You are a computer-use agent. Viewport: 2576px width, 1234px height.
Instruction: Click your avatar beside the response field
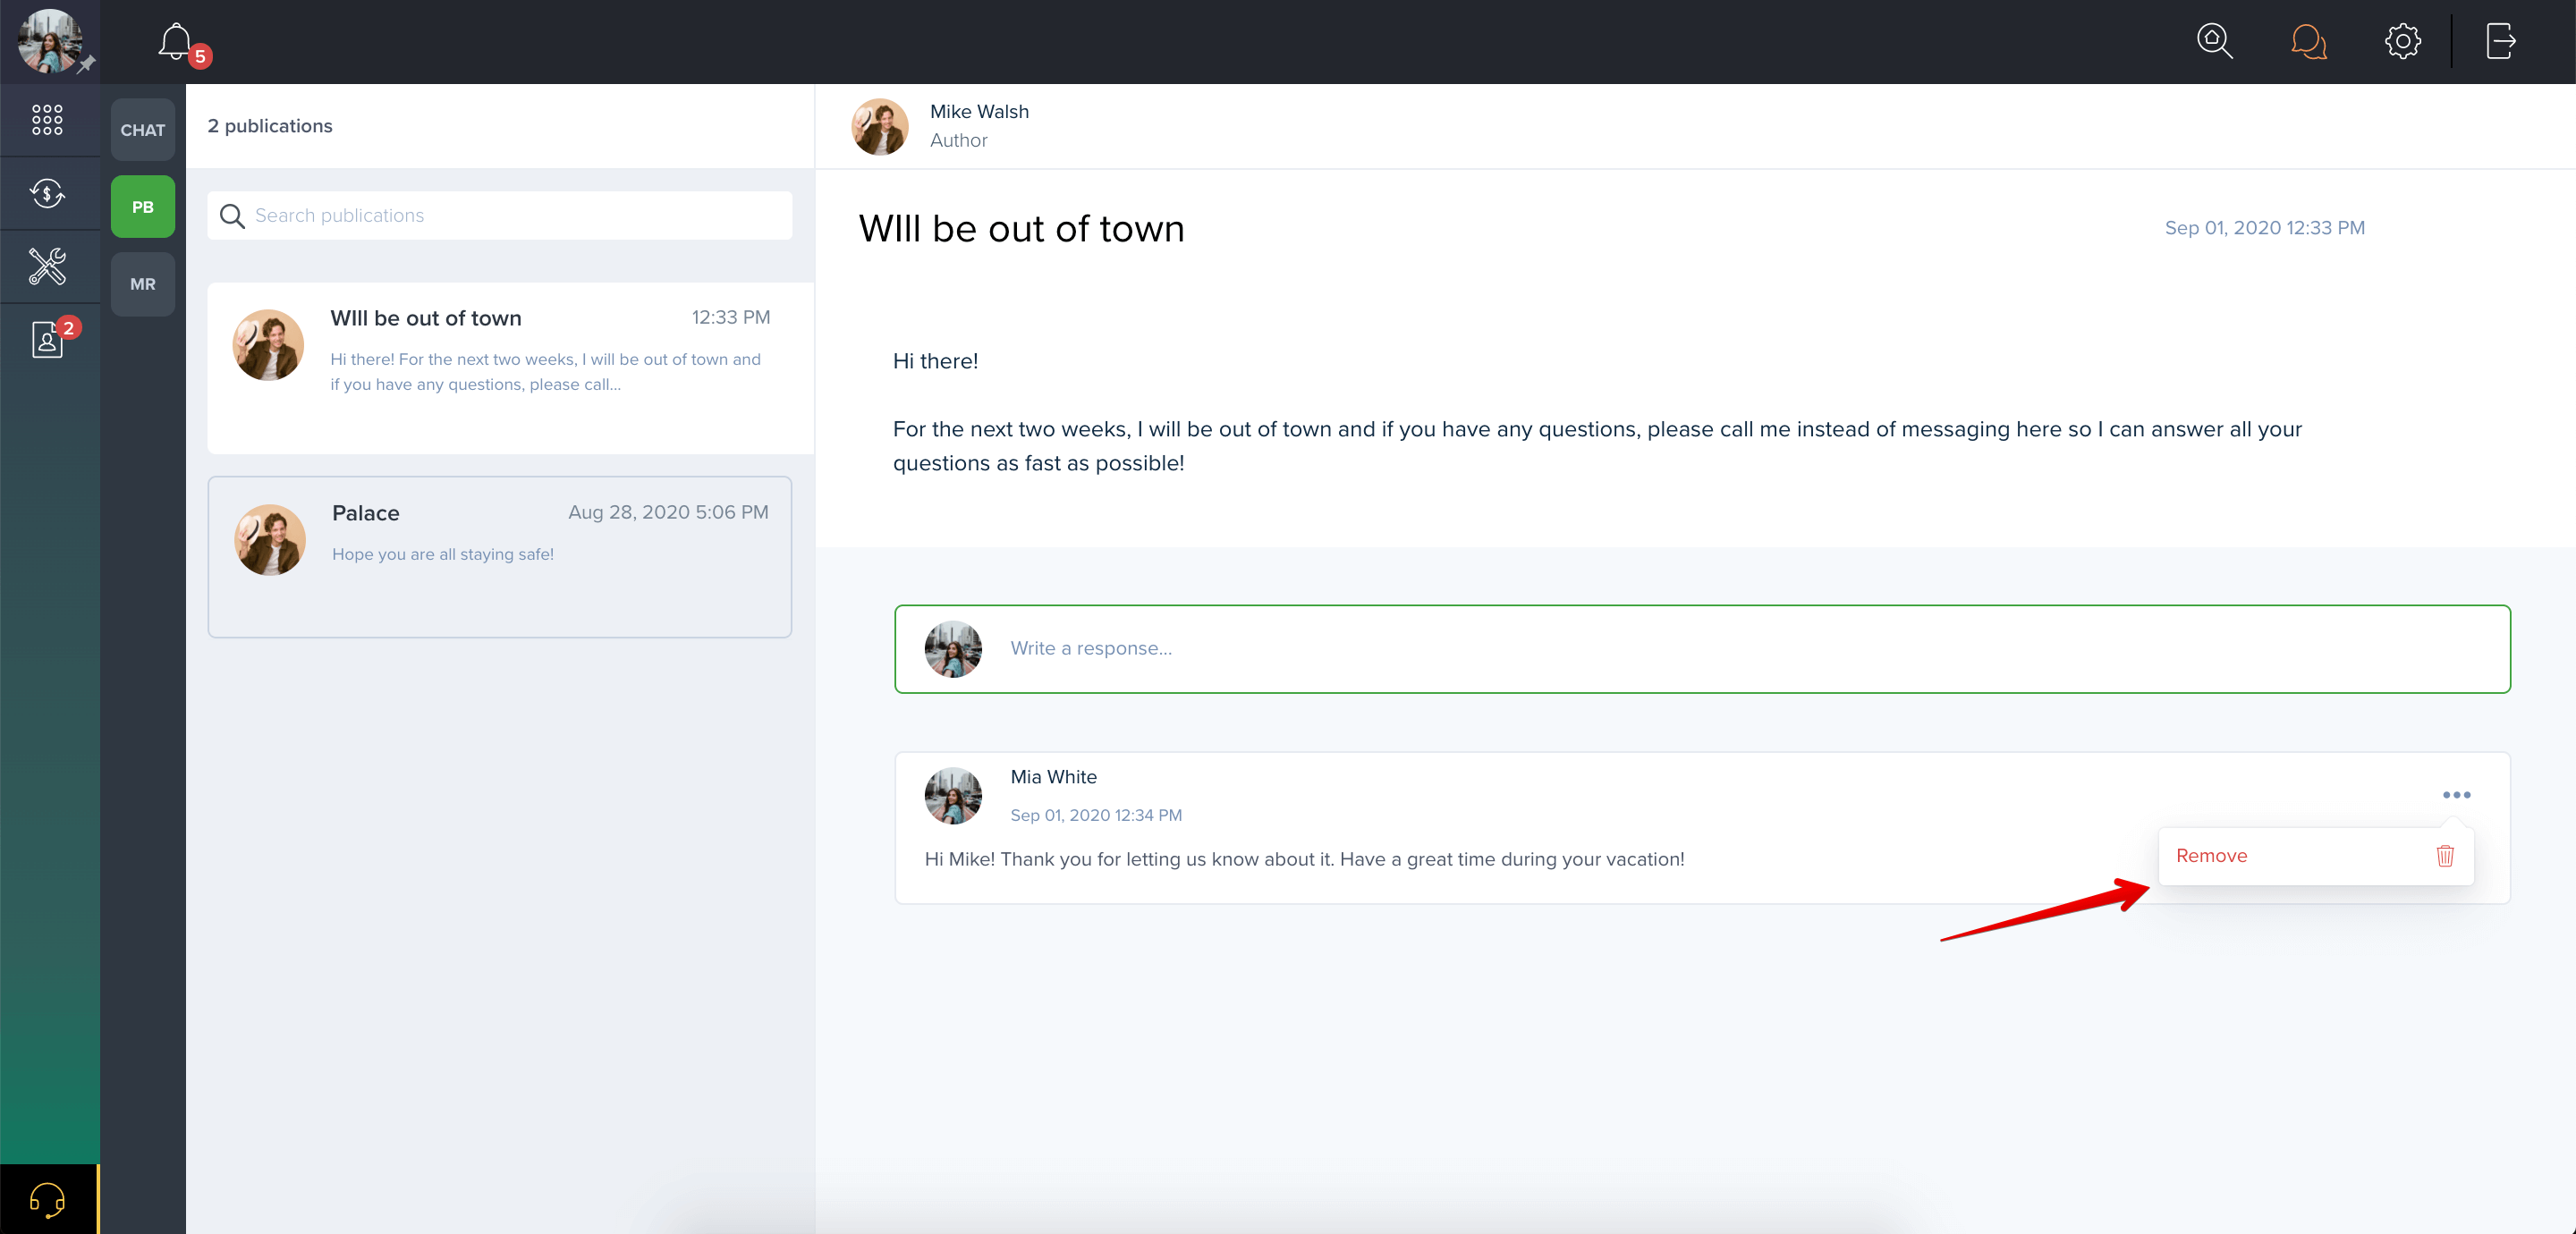click(x=953, y=649)
